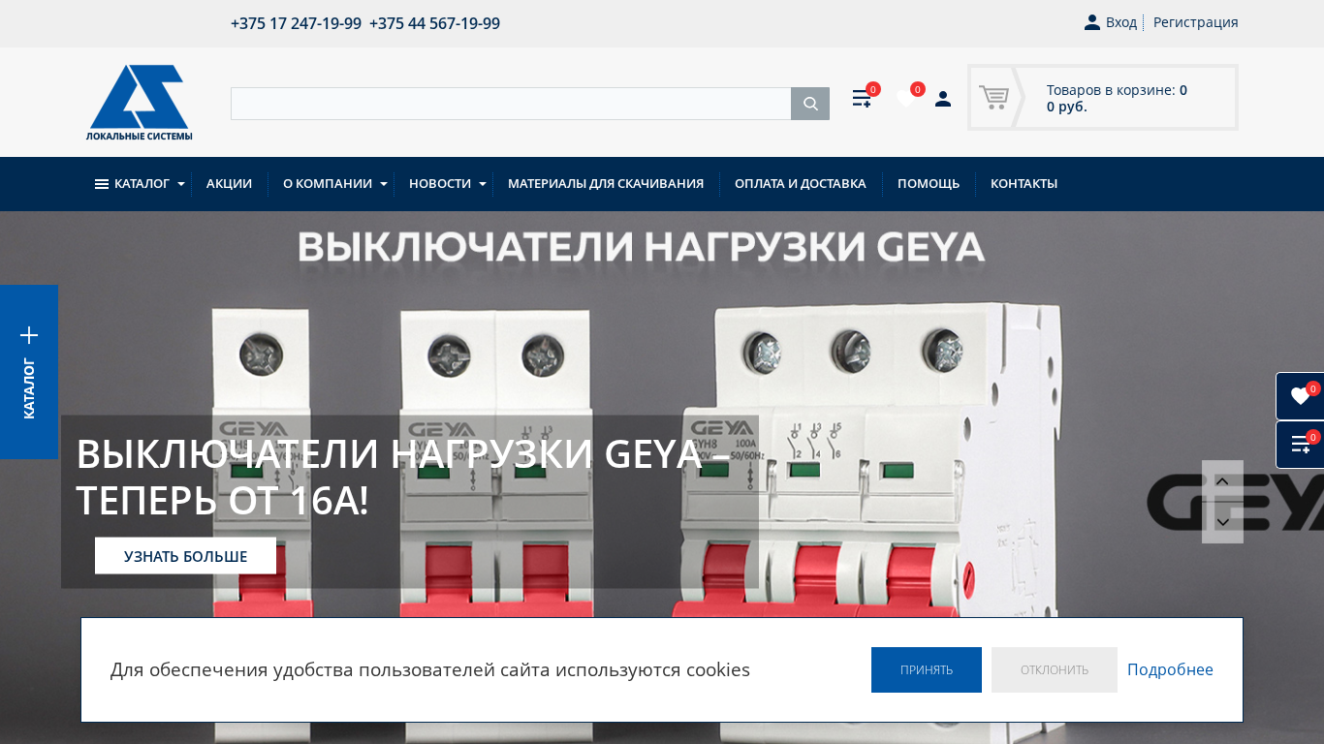Click the Локальные Системы logo
Image resolution: width=1324 pixels, height=744 pixels.
[x=140, y=103]
